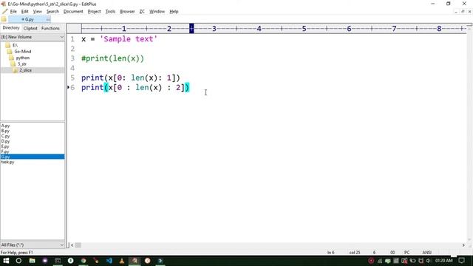The width and height of the screenshot is (473, 266).
Task: Select G.py in the file list
Action: point(33,157)
